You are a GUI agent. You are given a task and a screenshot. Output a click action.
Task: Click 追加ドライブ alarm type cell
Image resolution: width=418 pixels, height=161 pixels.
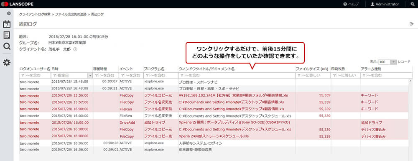click(x=372, y=123)
